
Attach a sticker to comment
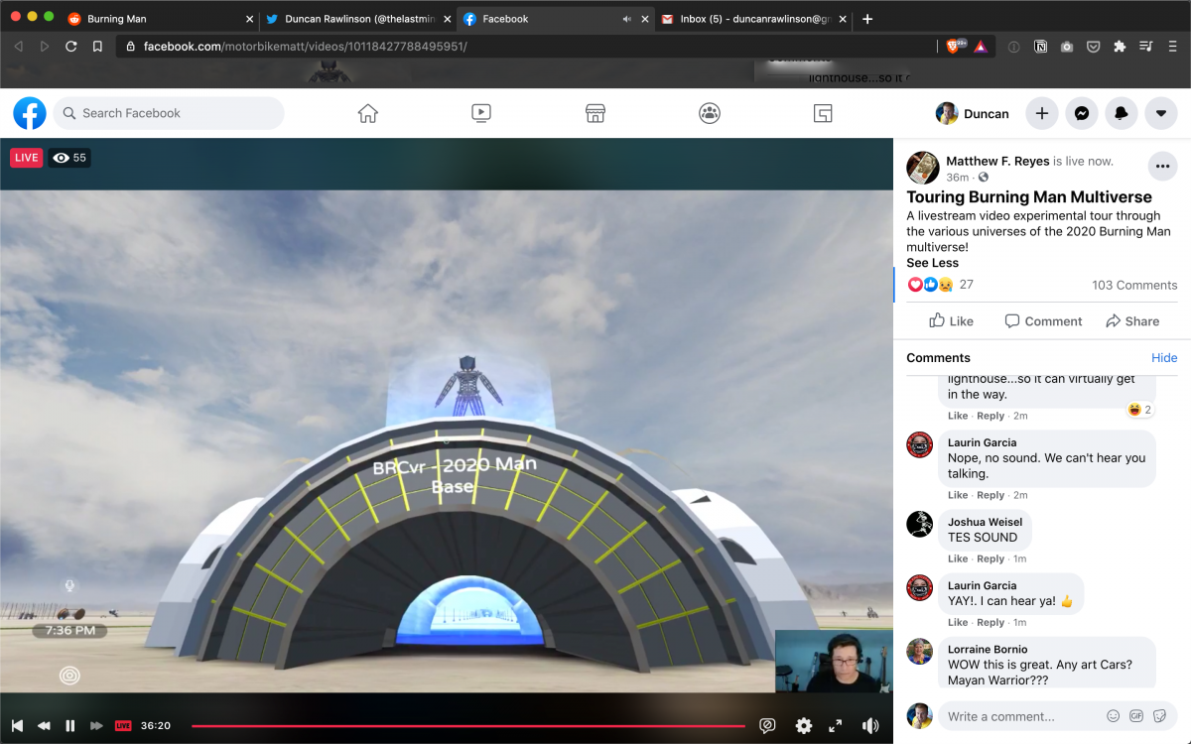coord(1159,716)
